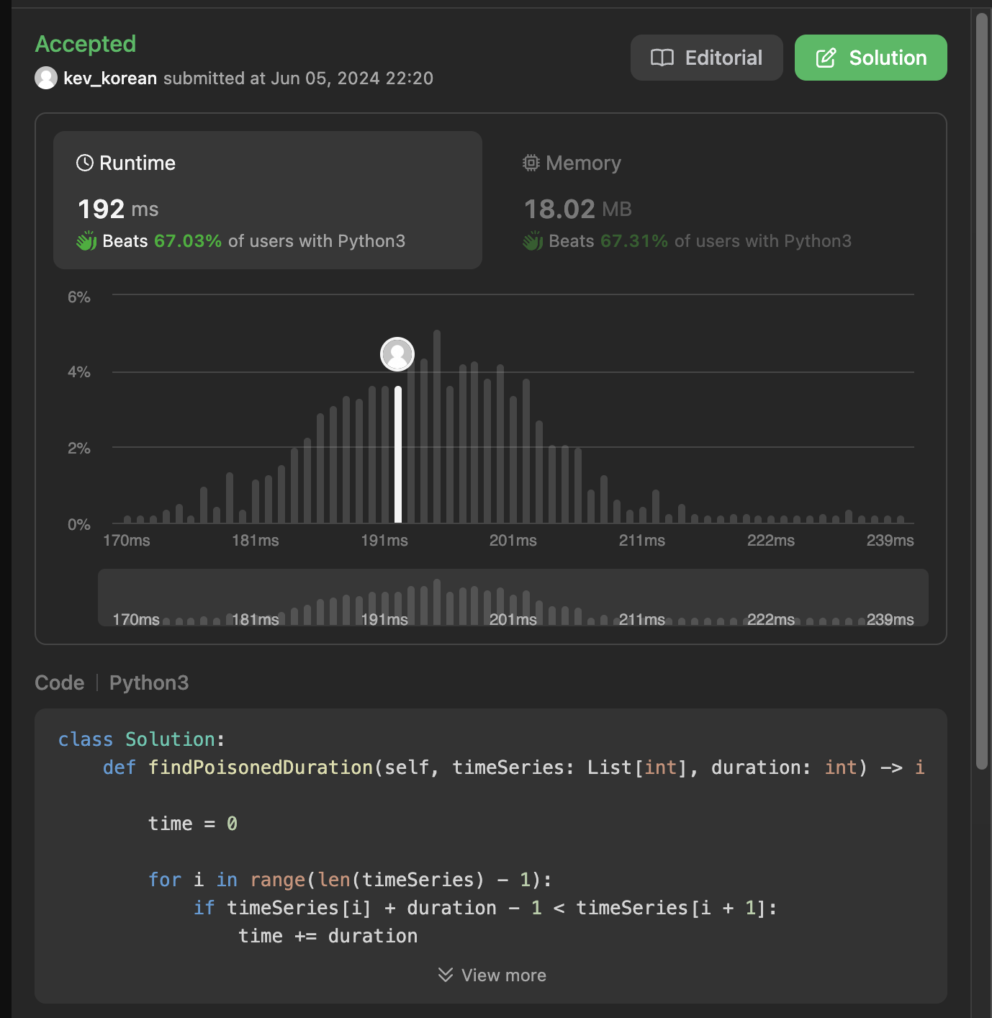Screen dimensions: 992x1018
Task: Click the 239ms label on chart axis
Action: click(890, 541)
